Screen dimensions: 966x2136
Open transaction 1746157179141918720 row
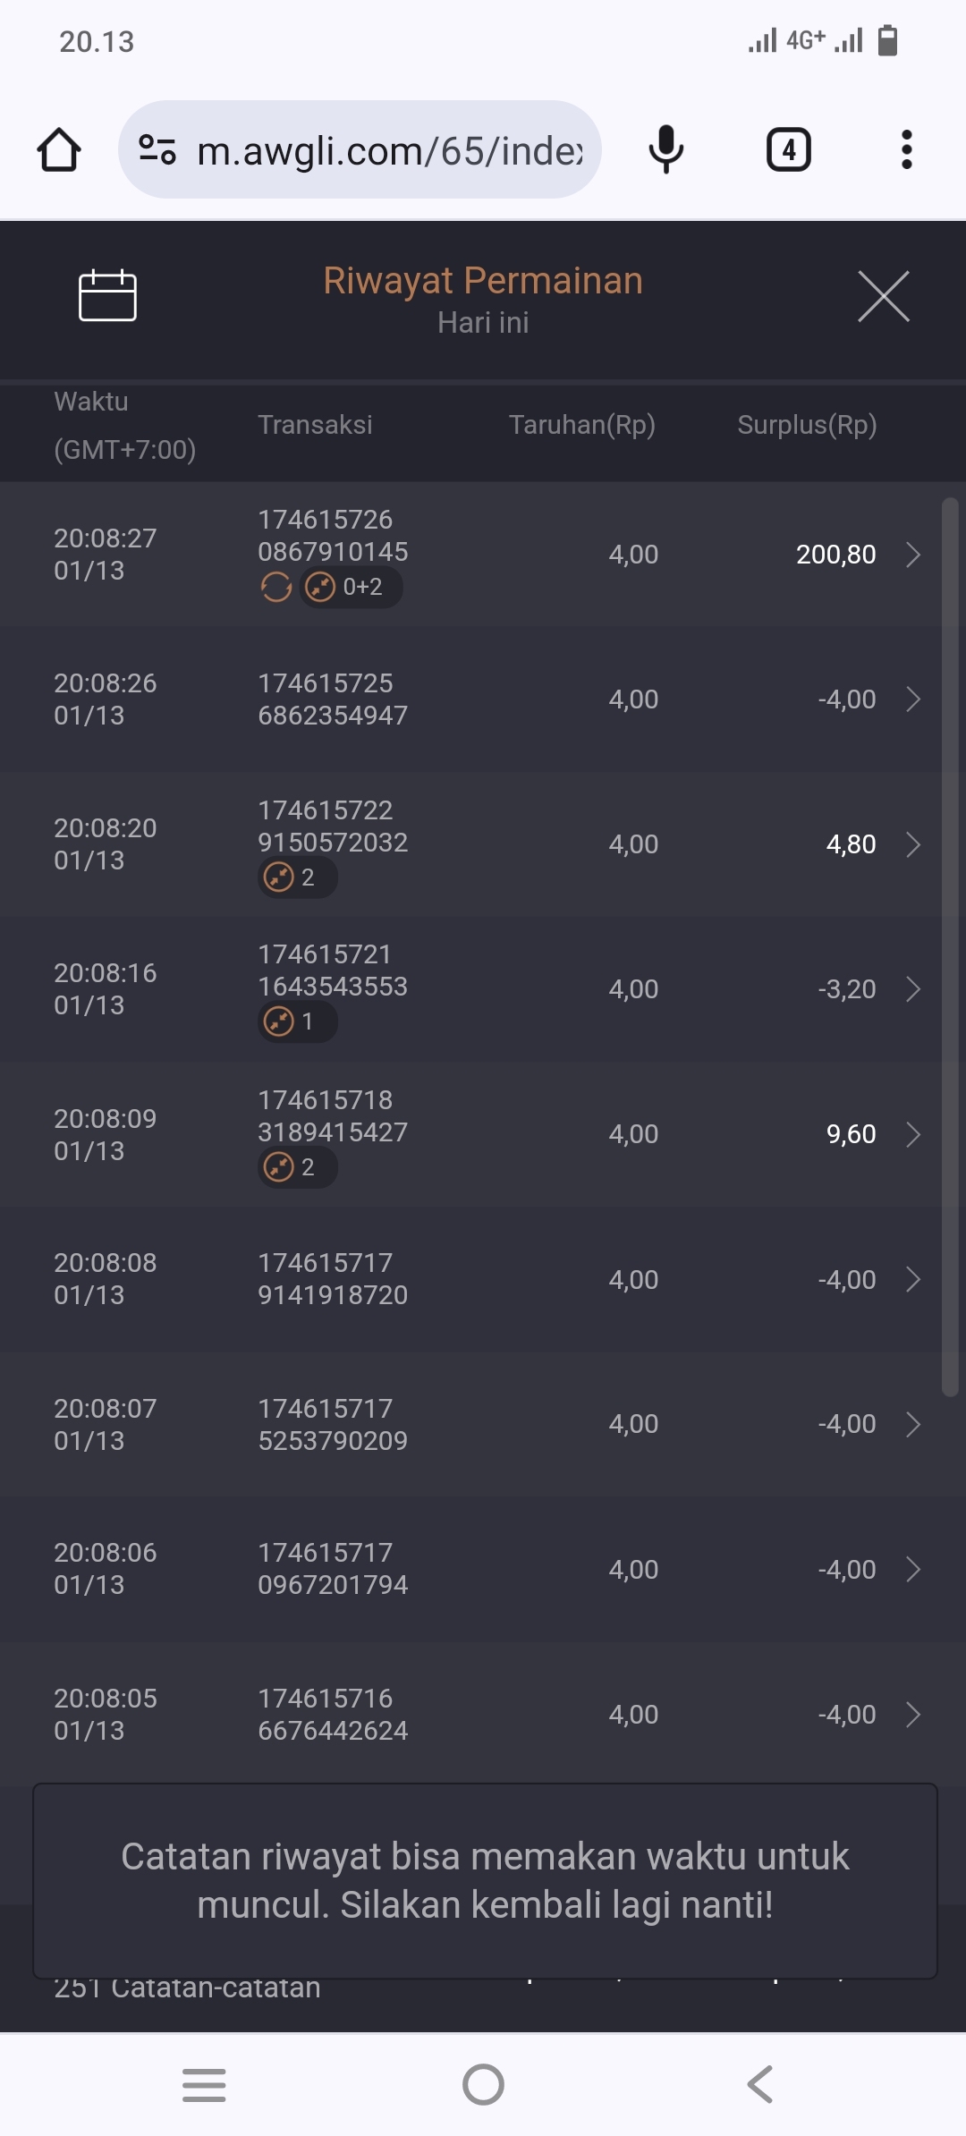[x=483, y=1279]
